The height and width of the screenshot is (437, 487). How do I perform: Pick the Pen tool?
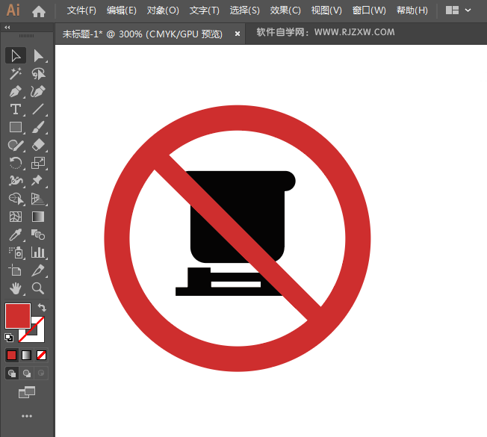point(15,91)
